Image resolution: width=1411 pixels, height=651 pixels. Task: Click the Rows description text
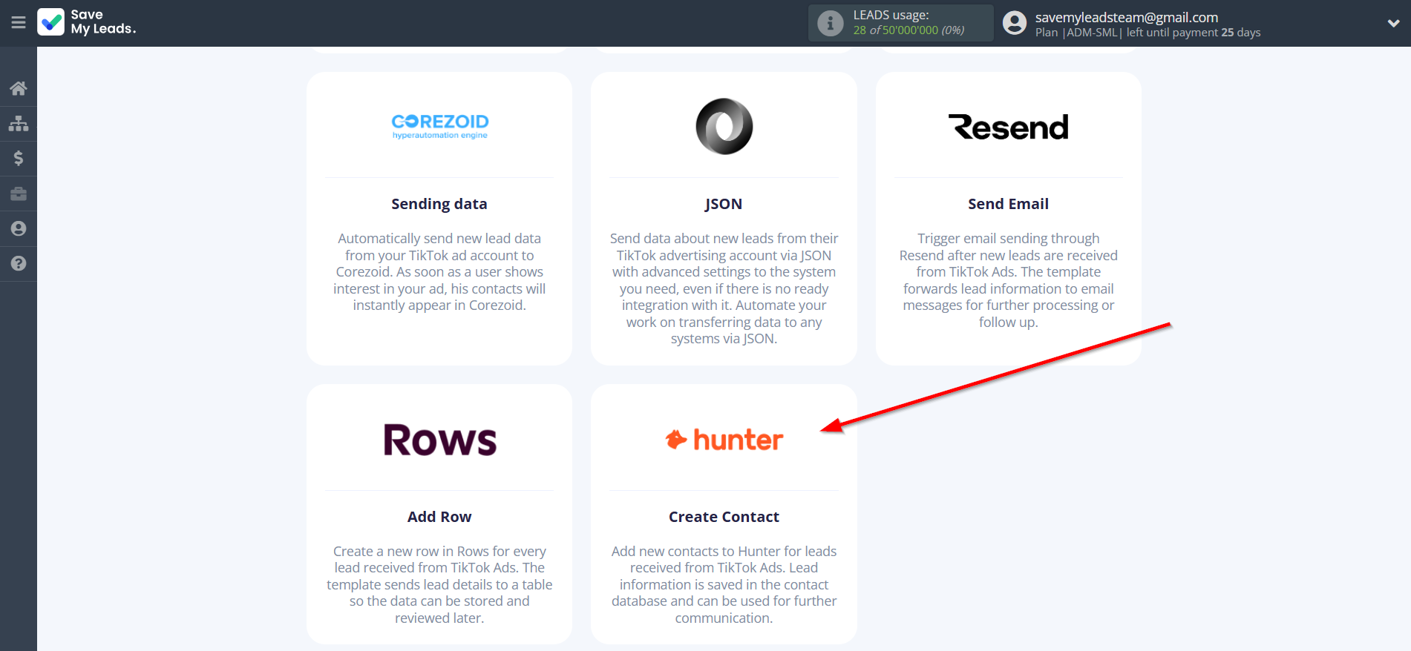(439, 584)
